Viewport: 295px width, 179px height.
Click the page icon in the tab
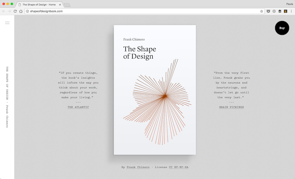pos(20,5)
